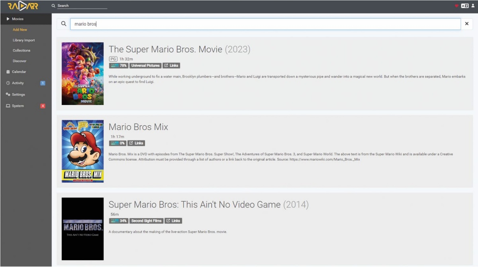Select The Super Mario Bros. Movie poster

(82, 74)
